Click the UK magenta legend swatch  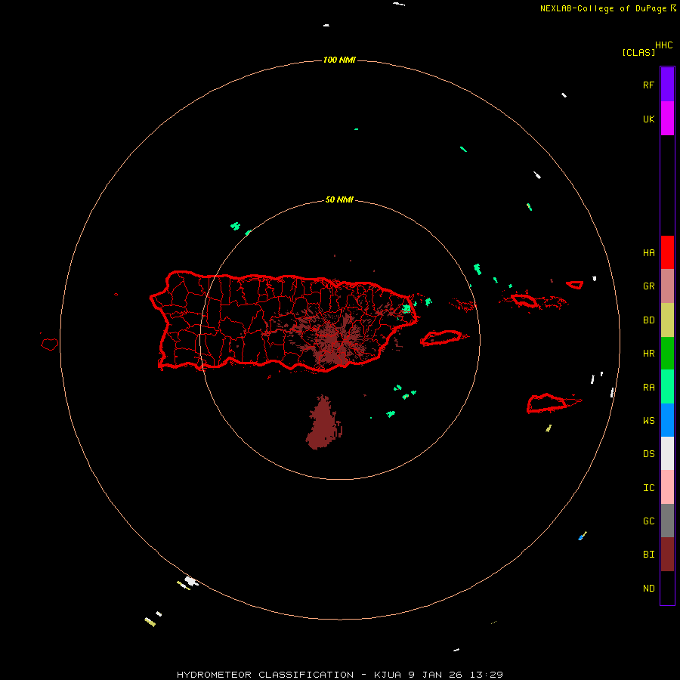pyautogui.click(x=667, y=119)
